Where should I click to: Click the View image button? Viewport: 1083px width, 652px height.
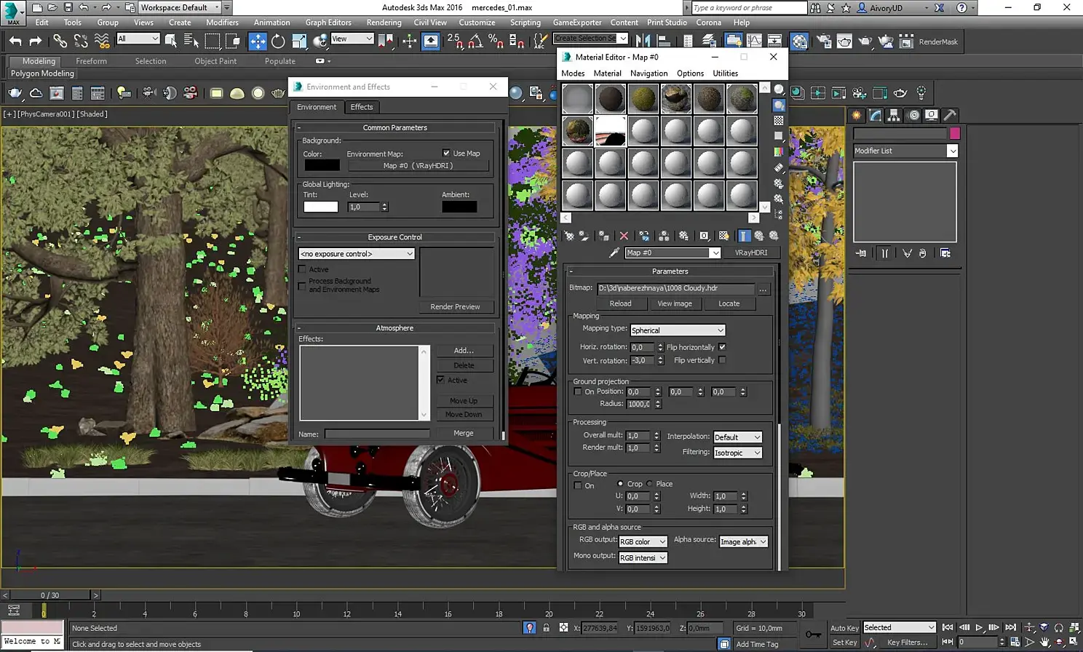pyautogui.click(x=675, y=303)
